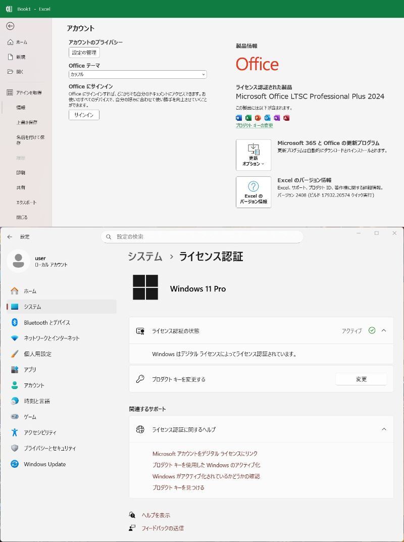This screenshot has width=404, height=542.
Task: Open the プロダクト キーを見つける link
Action: point(178,487)
